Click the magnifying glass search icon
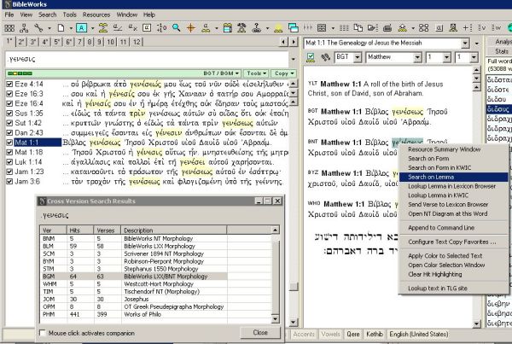This screenshot has height=344, width=512. (x=177, y=28)
